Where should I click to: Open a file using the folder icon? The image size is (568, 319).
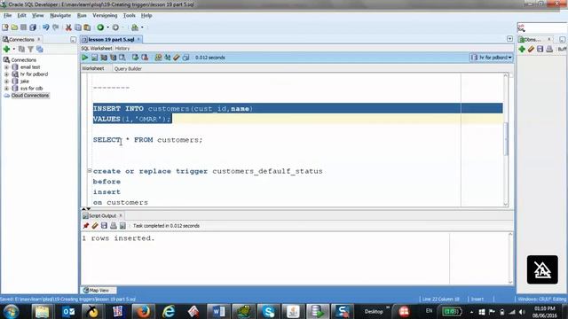(14, 27)
